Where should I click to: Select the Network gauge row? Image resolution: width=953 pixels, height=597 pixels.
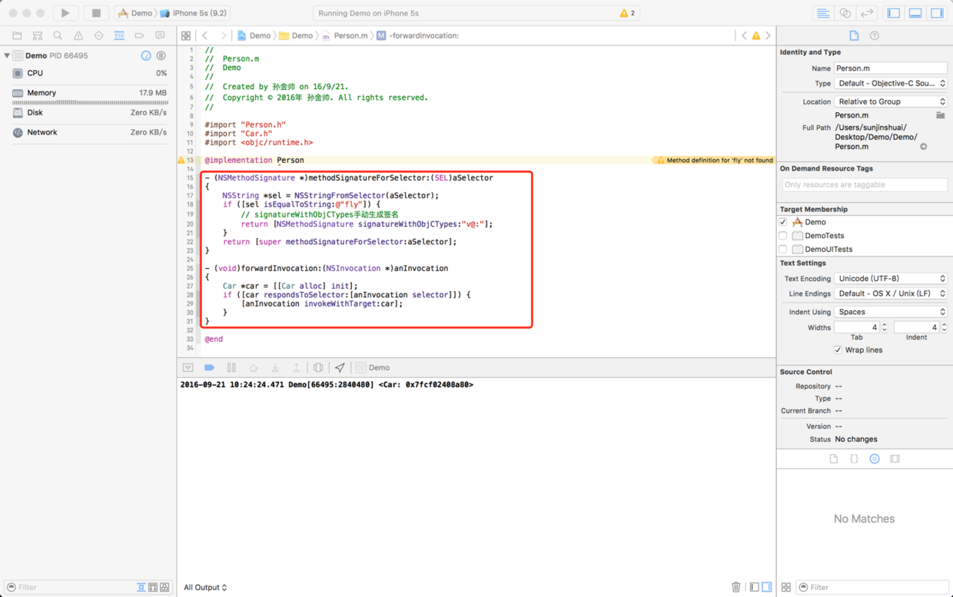pyautogui.click(x=88, y=132)
